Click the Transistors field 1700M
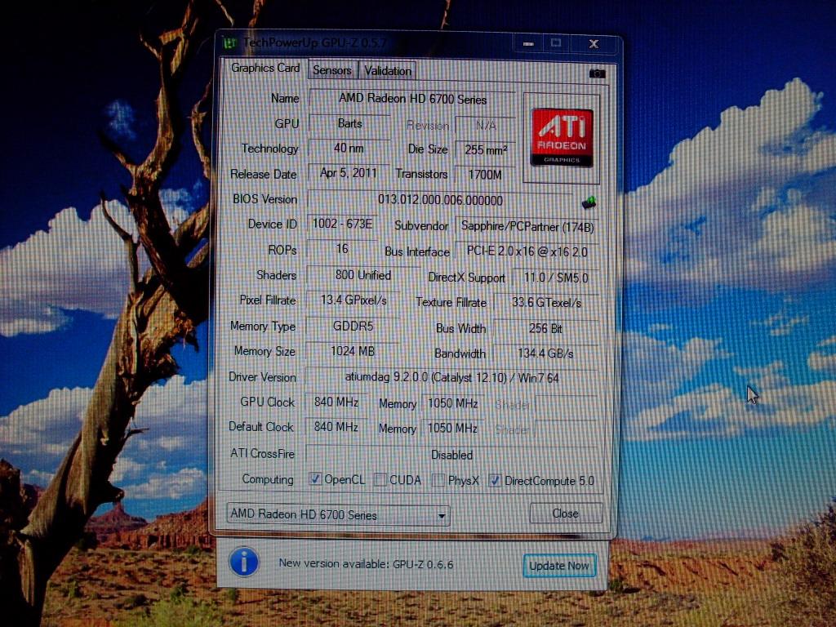This screenshot has height=627, width=836. tap(485, 175)
